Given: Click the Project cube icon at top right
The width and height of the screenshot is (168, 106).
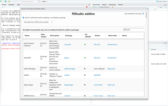Looking at the screenshot, I should (157, 2).
